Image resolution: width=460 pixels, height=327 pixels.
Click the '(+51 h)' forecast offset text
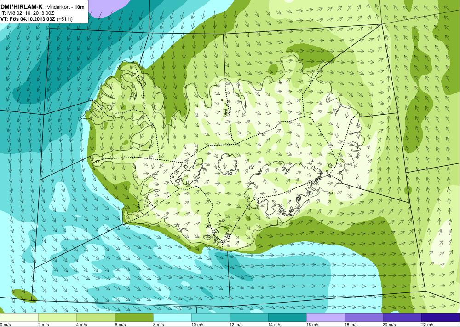[64, 19]
